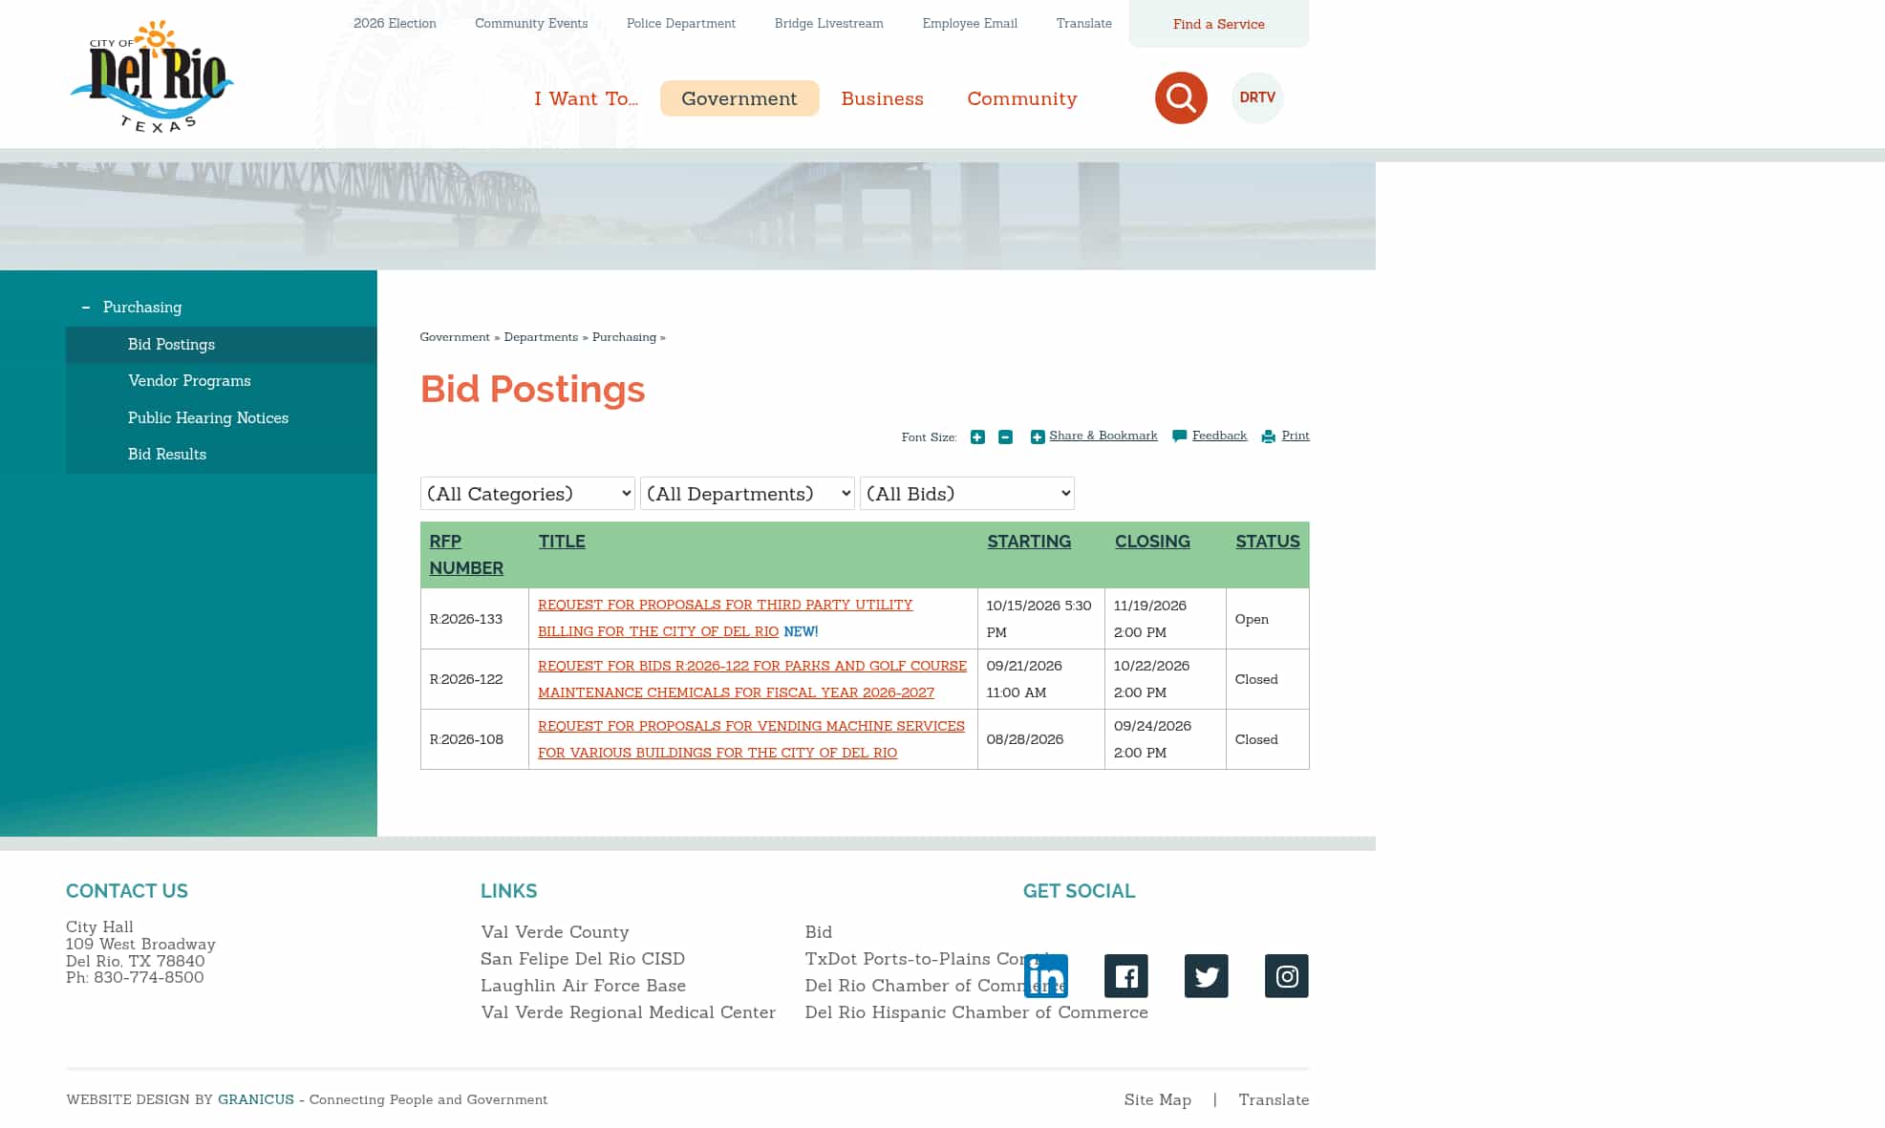Open the Facebook social icon
This screenshot has height=1128, width=1885.
(x=1126, y=976)
